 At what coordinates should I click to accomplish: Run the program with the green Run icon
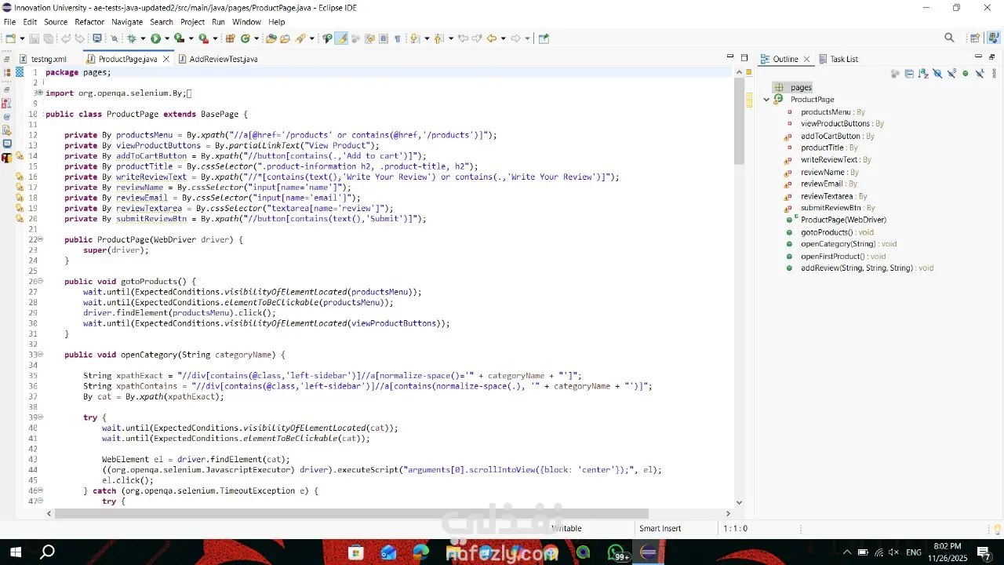pos(155,38)
